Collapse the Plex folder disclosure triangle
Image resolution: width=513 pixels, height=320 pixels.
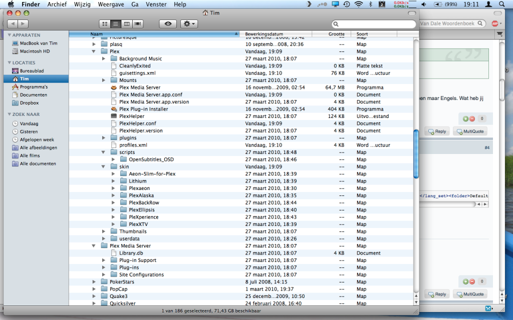coord(94,51)
